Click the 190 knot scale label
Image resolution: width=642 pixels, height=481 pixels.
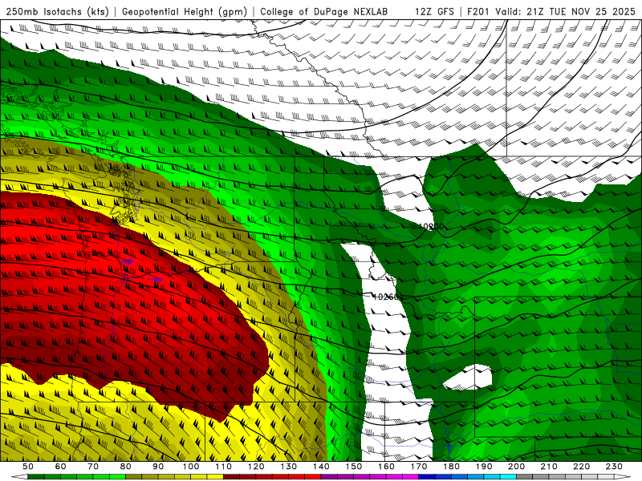coord(484,467)
